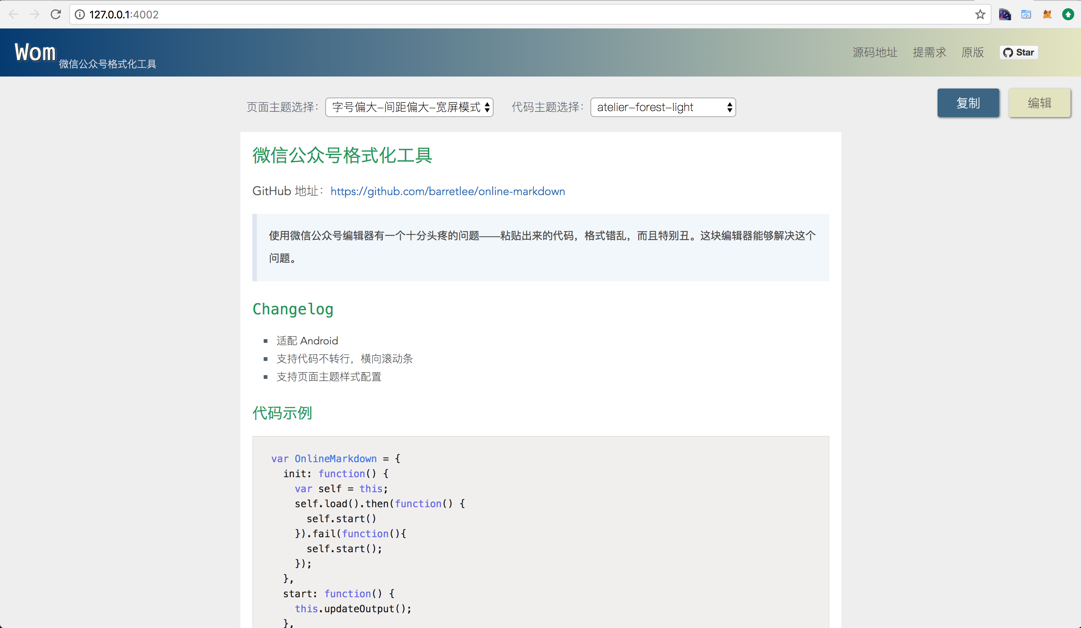This screenshot has width=1081, height=628.
Task: Open the online-markdown GitHub link
Action: pyautogui.click(x=447, y=191)
